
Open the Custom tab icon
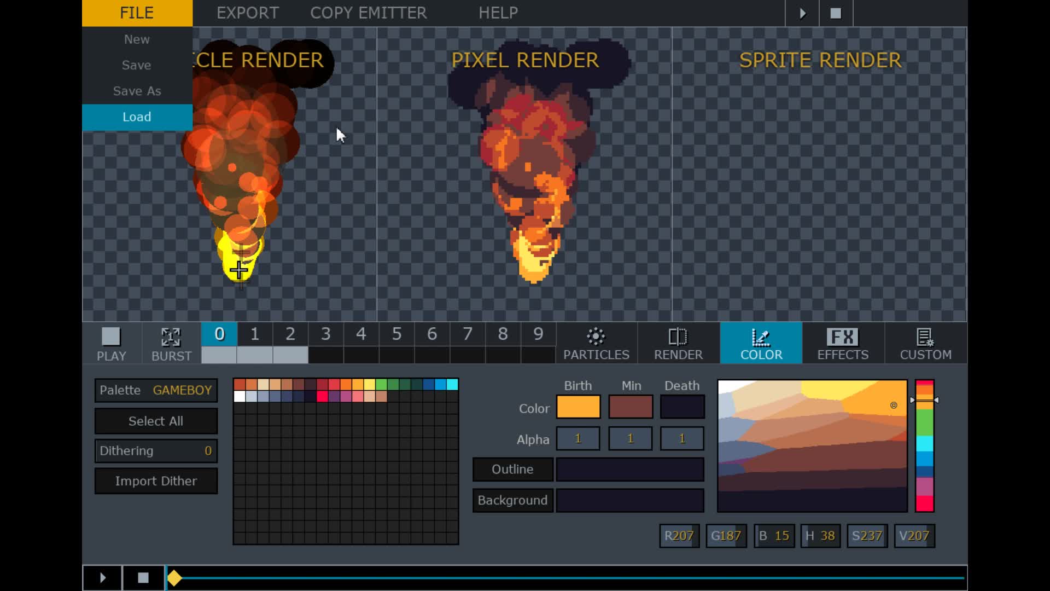coord(925,337)
